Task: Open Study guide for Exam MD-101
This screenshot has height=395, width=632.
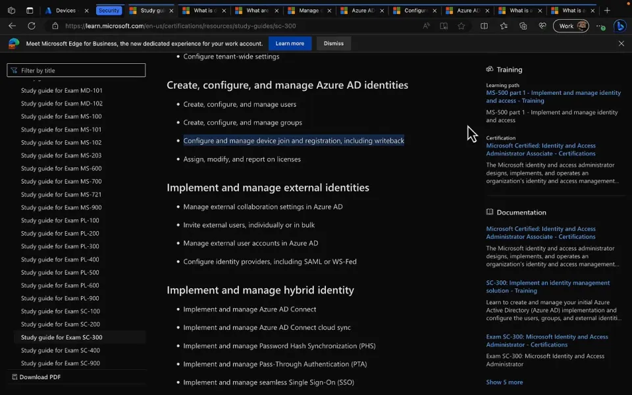Action: 62,90
